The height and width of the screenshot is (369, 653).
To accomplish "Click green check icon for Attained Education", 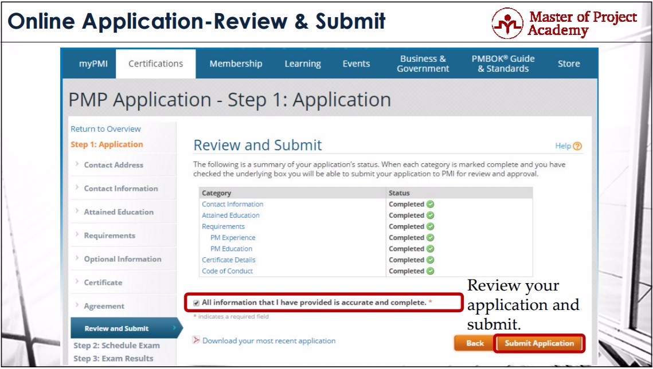I will (x=430, y=215).
